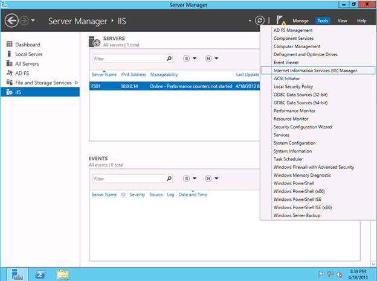377x281 pixels.
Task: Select File and Storage Services
Action: click(x=43, y=83)
